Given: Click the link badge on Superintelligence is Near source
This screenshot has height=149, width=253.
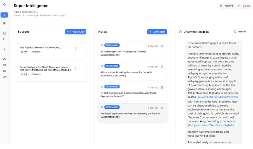Looking at the screenshot, I should [24, 74].
